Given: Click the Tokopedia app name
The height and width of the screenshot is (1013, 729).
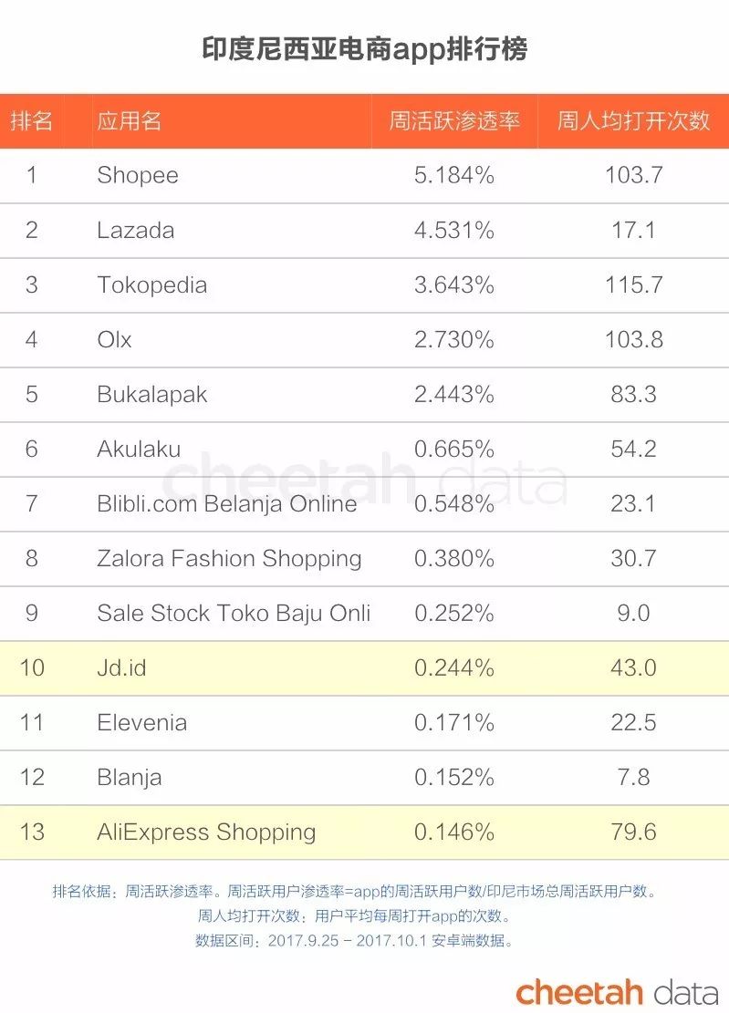Looking at the screenshot, I should 151,284.
